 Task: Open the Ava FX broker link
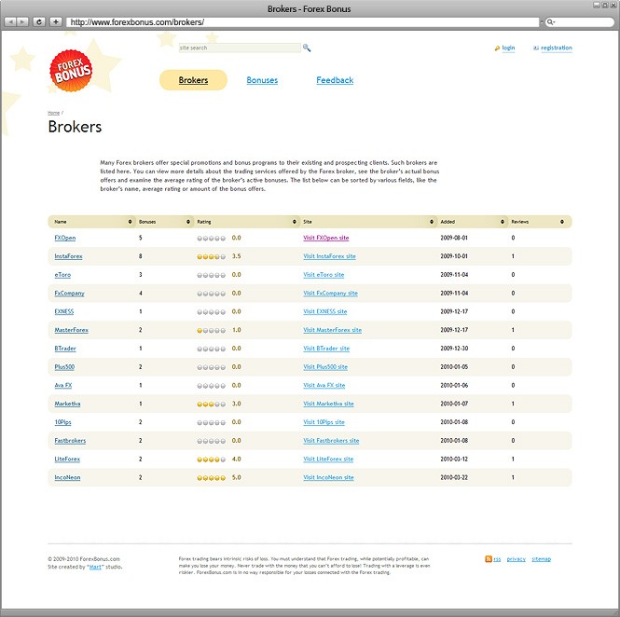coord(63,385)
